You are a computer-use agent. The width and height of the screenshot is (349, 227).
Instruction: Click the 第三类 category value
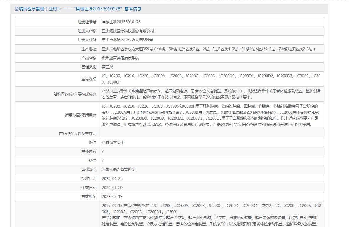tap(107, 67)
